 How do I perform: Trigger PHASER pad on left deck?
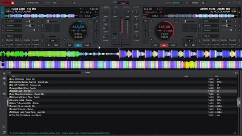(36, 40)
